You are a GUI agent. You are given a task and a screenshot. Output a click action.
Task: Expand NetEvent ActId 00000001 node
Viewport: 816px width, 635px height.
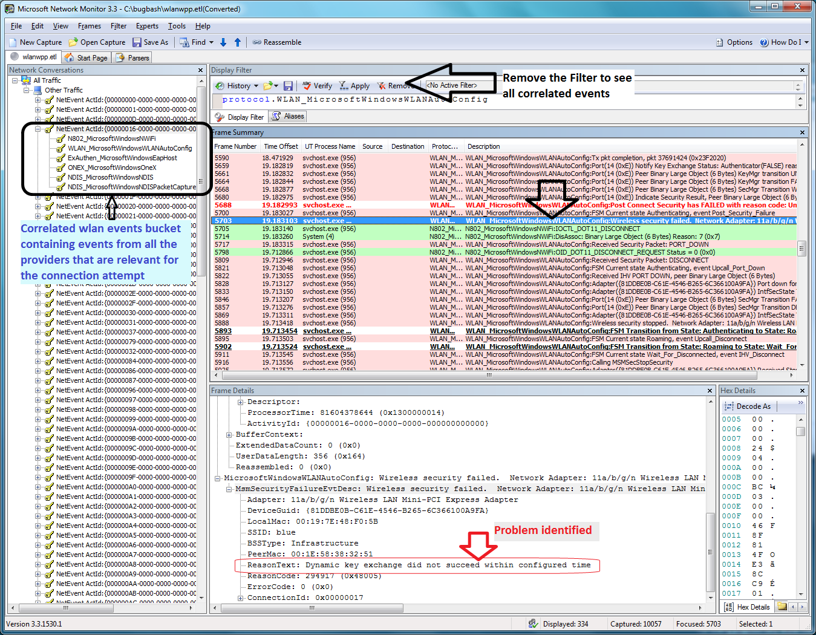tap(38, 109)
